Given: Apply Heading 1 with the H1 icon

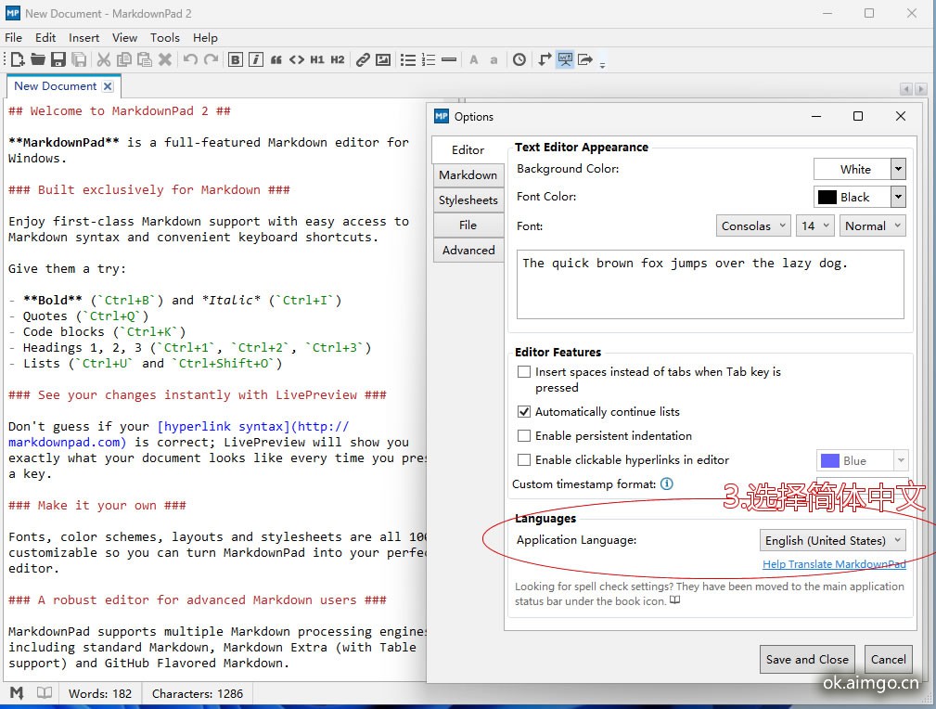Looking at the screenshot, I should (x=317, y=59).
